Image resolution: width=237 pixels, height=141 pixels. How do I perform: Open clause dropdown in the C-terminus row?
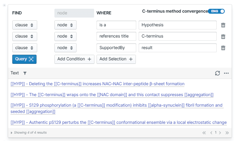[x=25, y=36]
